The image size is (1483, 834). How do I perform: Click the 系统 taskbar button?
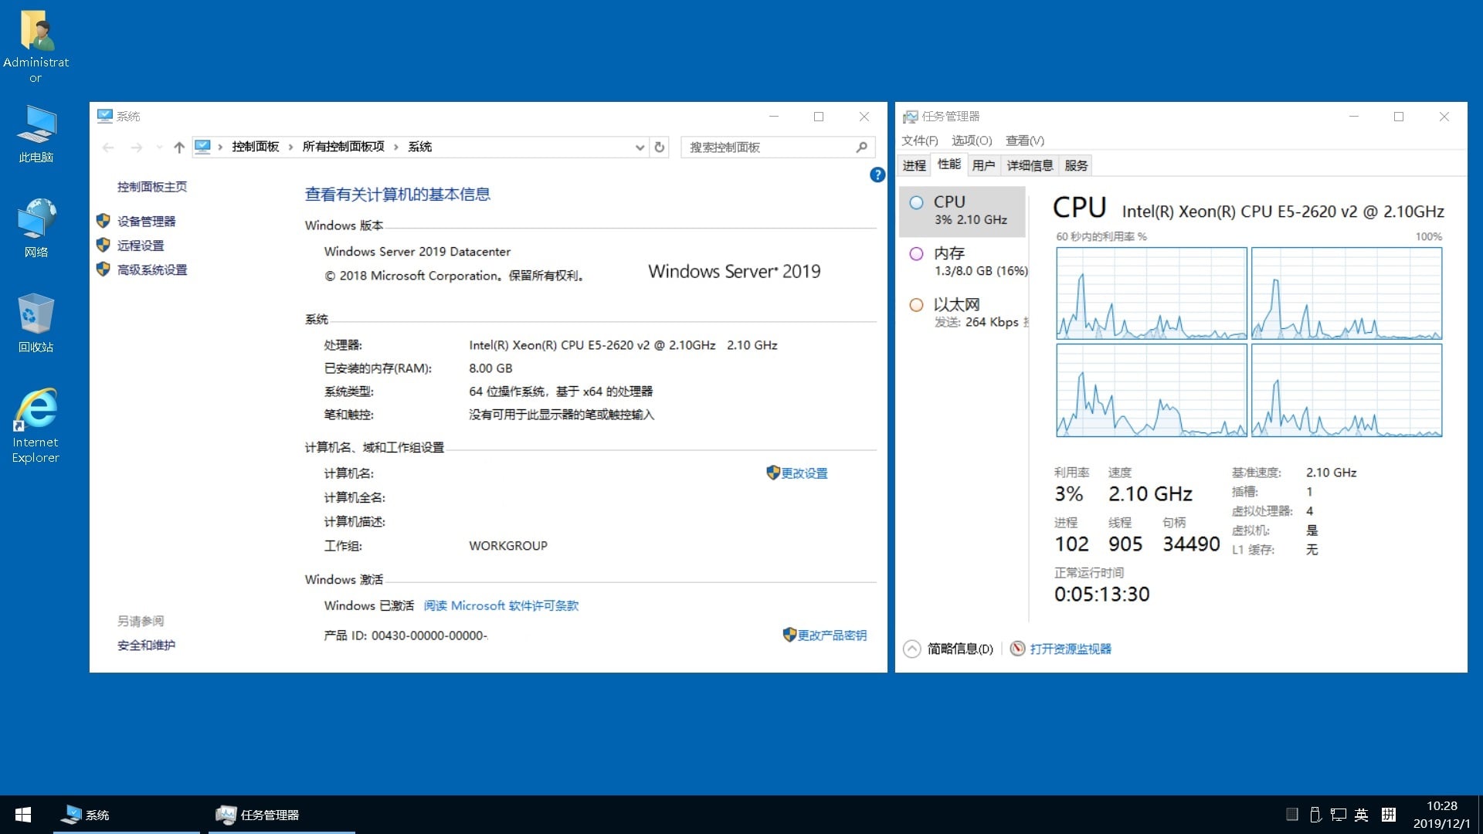tap(127, 815)
